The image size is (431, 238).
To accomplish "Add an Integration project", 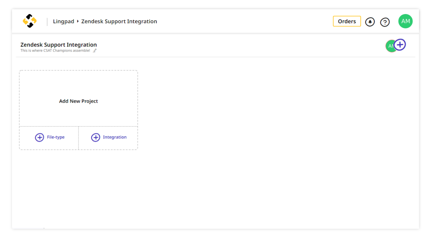I will click(108, 137).
